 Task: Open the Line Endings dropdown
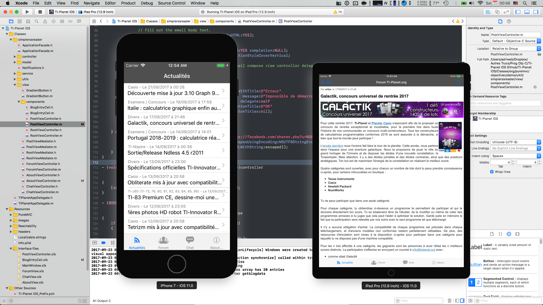pyautogui.click(x=516, y=148)
